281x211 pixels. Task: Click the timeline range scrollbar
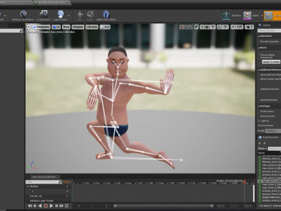163,206
